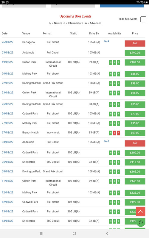The height and width of the screenshot is (238, 149).
Task: Open the 11/03/22 Oulton Park date link
Action: pos(7,181)
